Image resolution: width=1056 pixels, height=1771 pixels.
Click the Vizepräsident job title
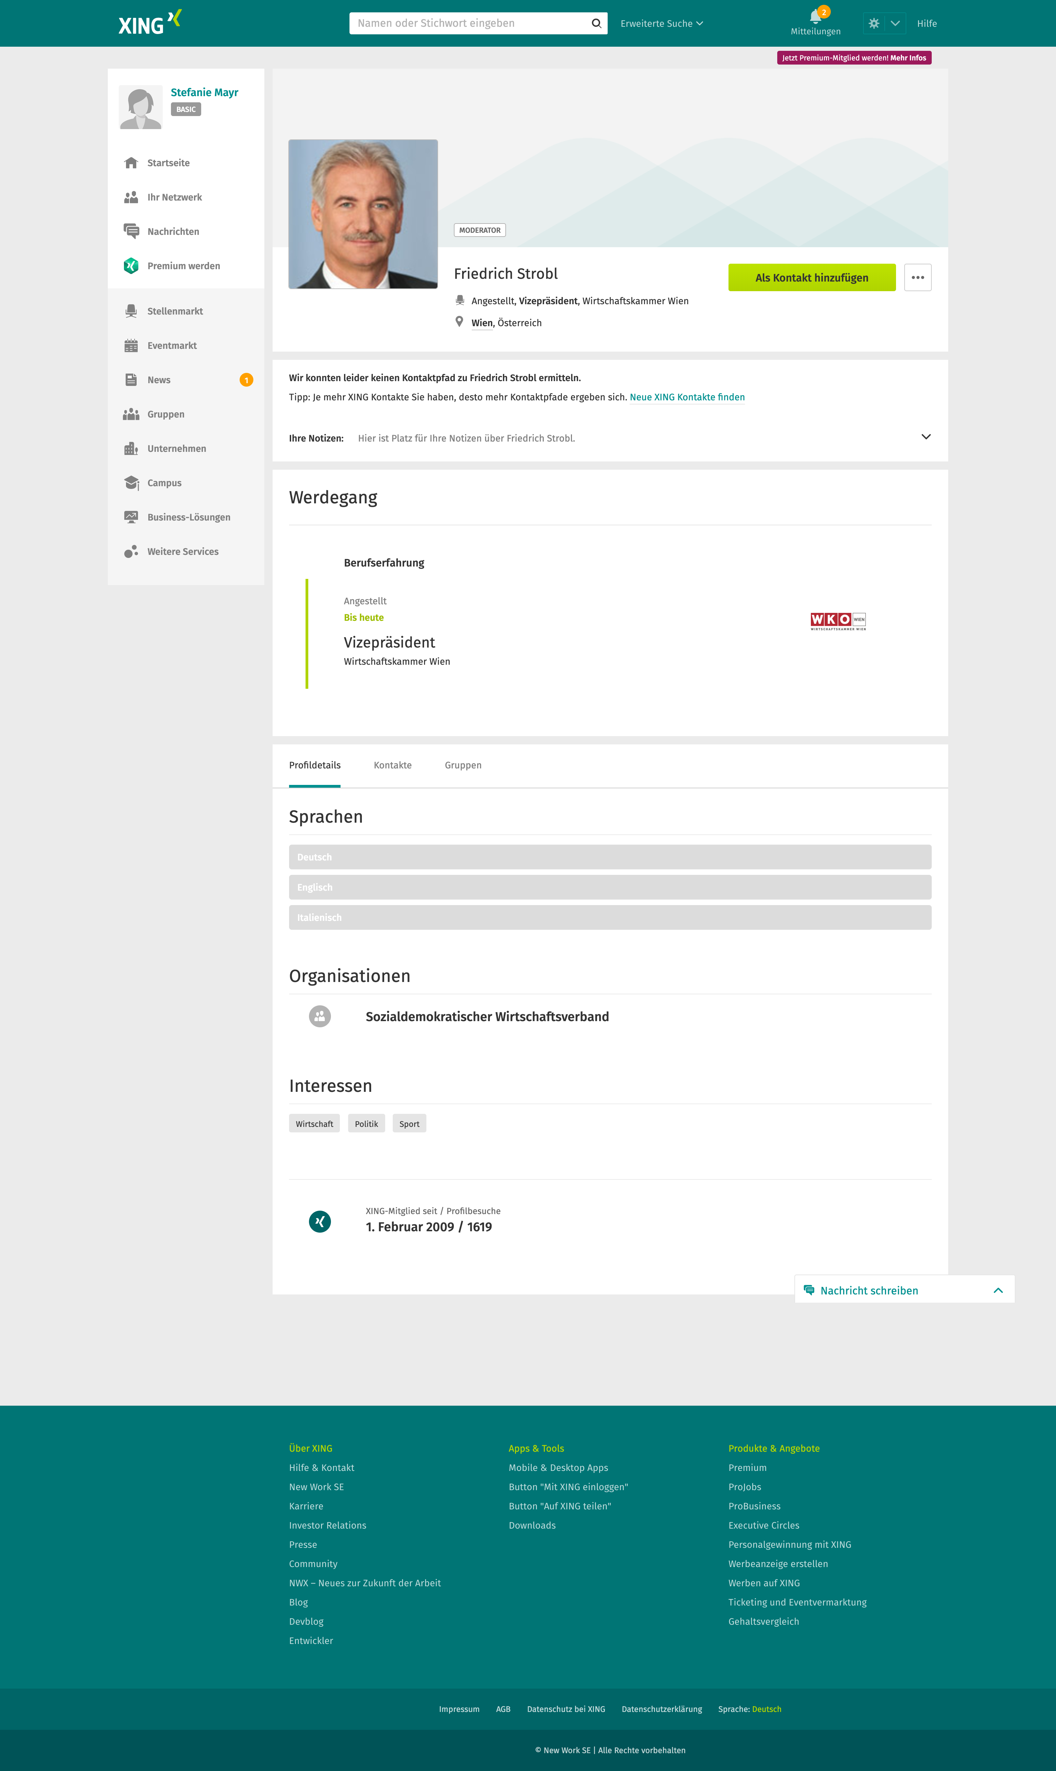(x=389, y=642)
